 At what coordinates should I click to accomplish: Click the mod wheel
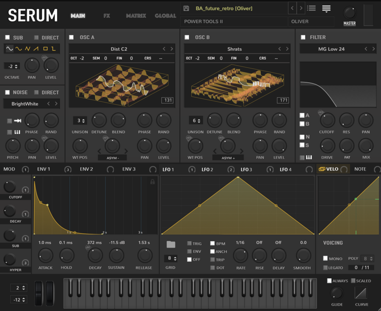tap(50, 293)
